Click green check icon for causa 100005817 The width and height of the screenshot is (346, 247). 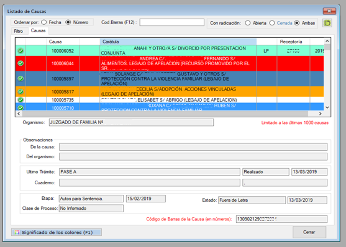[20, 91]
